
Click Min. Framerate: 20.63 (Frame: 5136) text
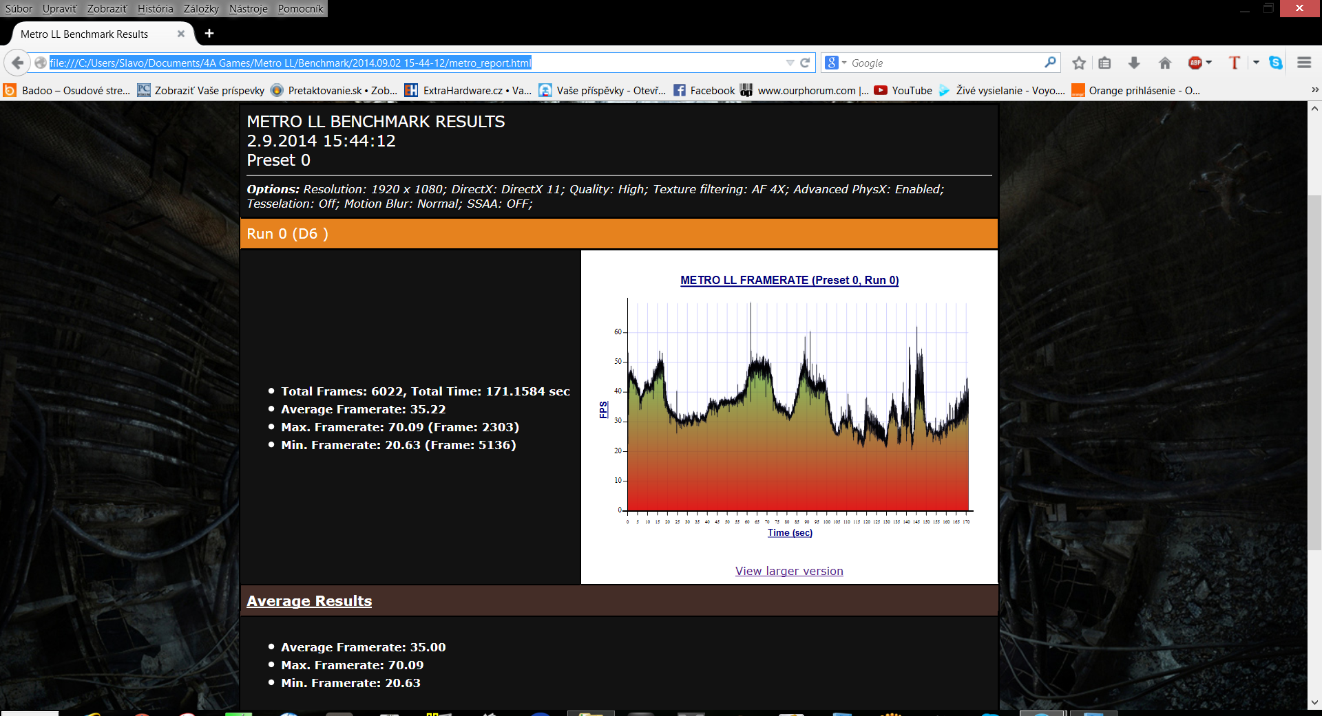coord(399,445)
